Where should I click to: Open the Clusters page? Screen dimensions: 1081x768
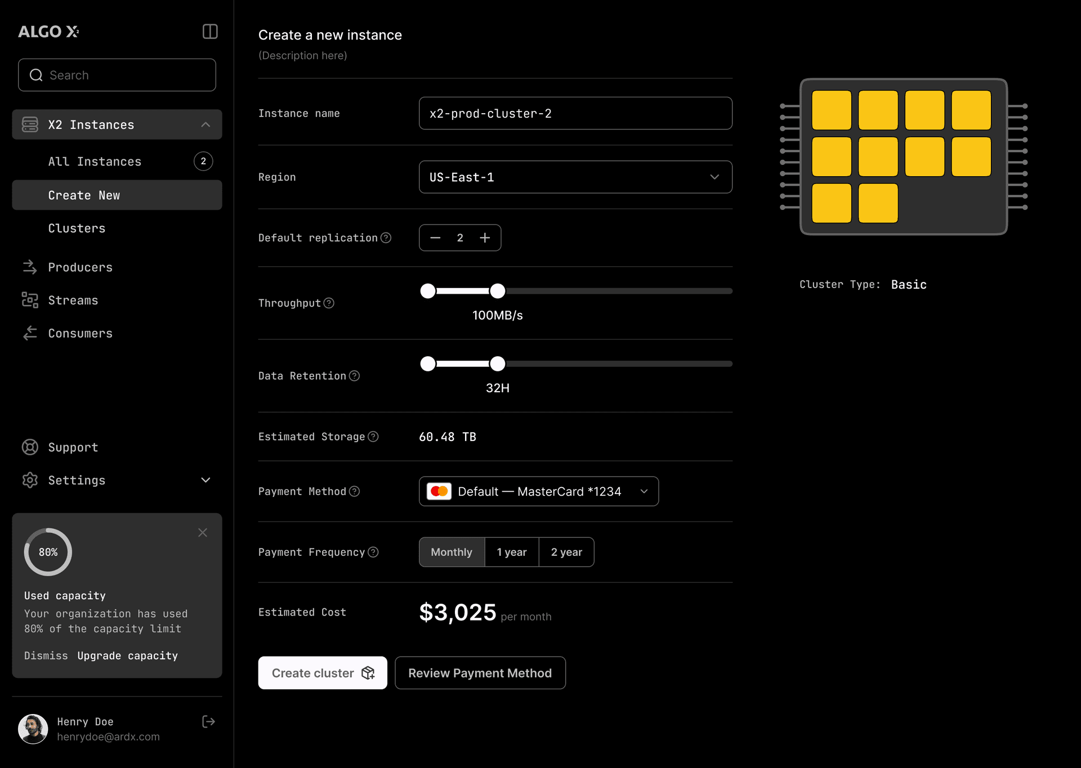point(77,228)
